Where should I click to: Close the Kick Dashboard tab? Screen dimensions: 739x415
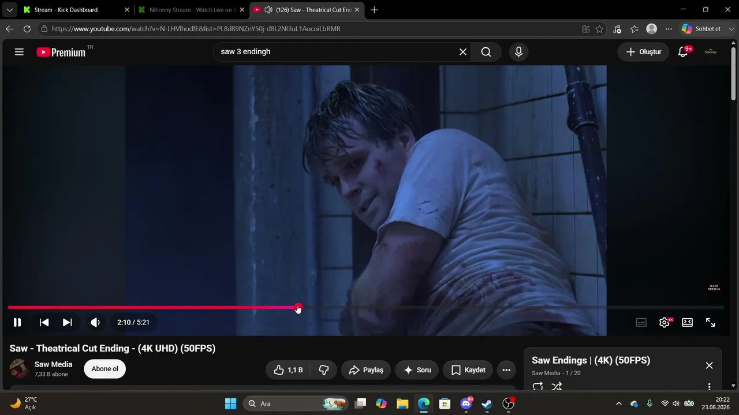[127, 10]
